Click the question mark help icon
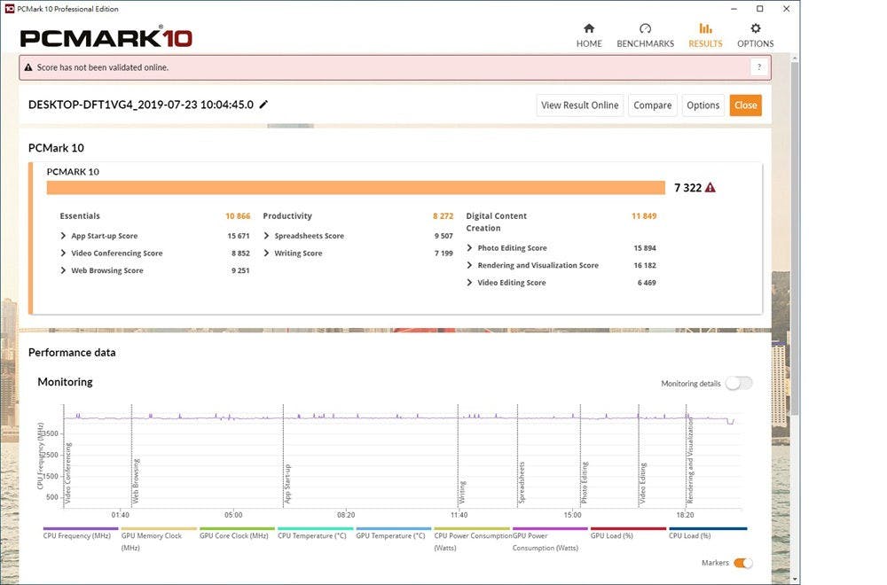This screenshot has height=585, width=887. point(758,67)
